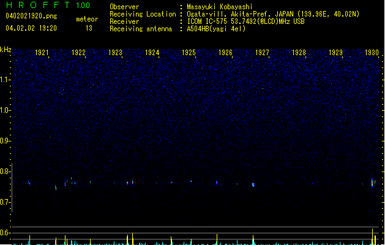This screenshot has width=385, height=245.
Task: Click the 0.8 kHz axis label
Action: 6,171
